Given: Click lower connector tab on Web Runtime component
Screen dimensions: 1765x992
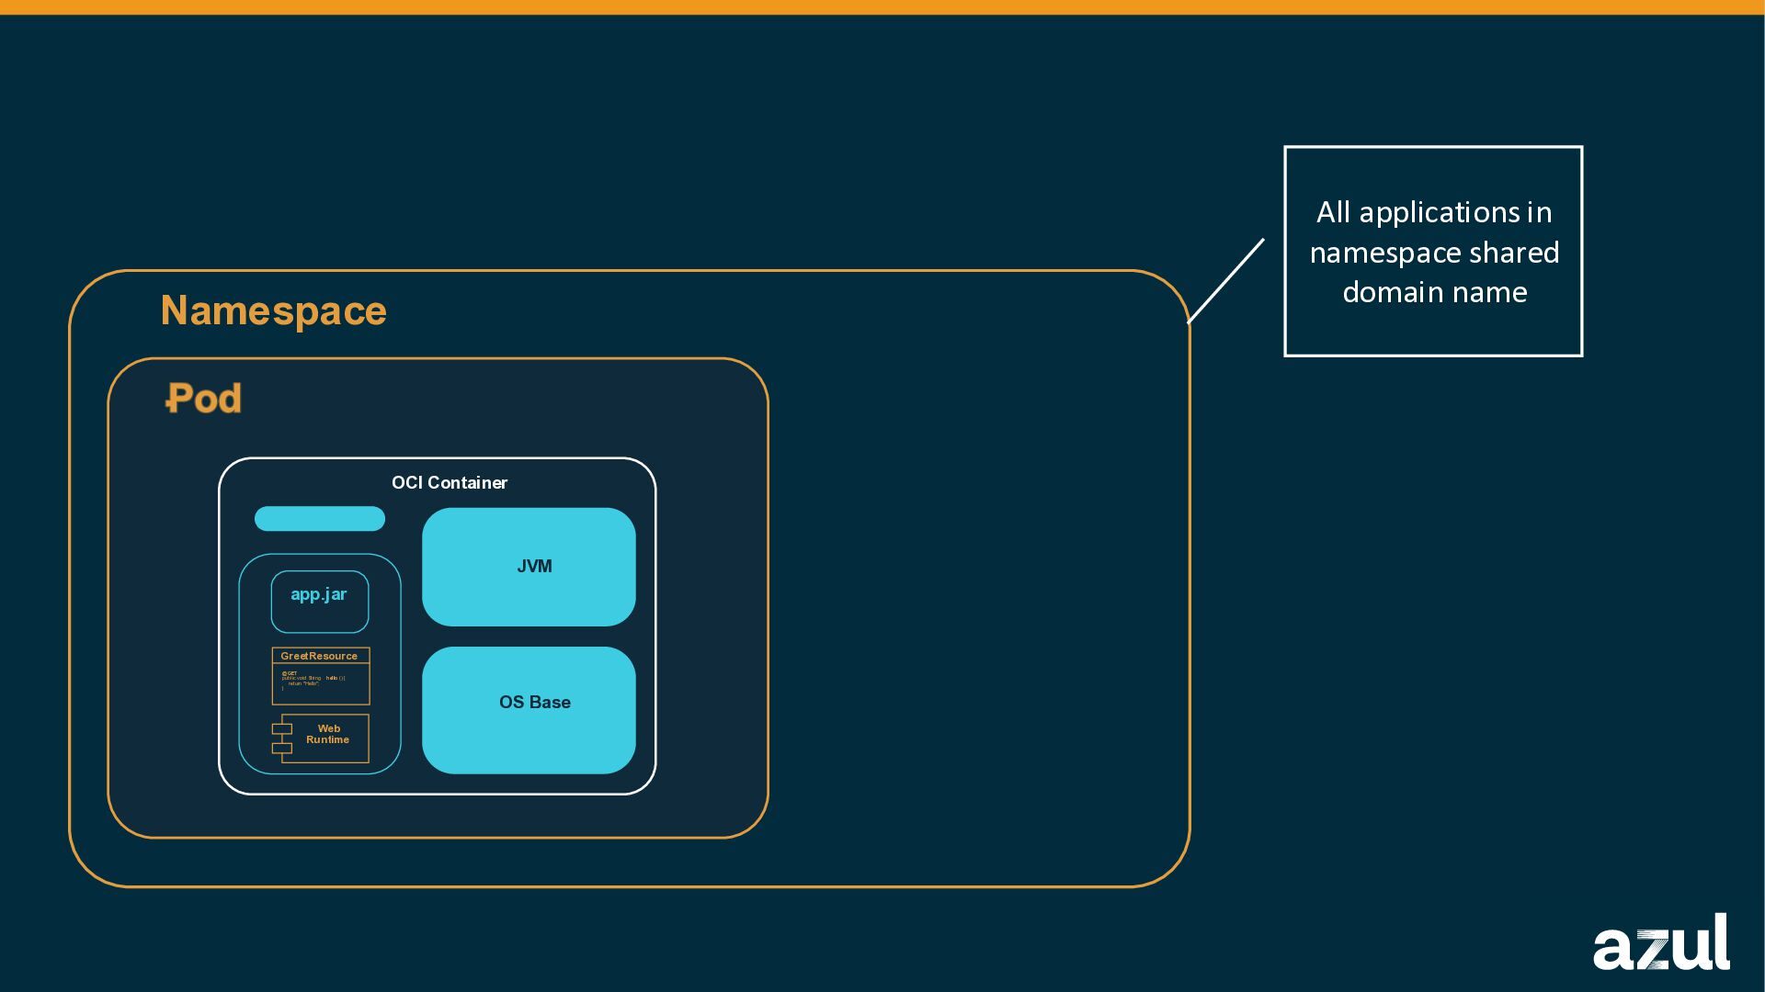Looking at the screenshot, I should click(281, 748).
